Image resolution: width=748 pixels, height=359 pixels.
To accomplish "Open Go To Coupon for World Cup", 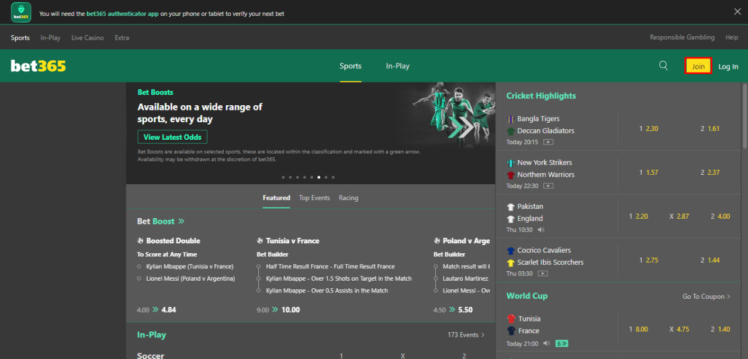I will [x=706, y=296].
